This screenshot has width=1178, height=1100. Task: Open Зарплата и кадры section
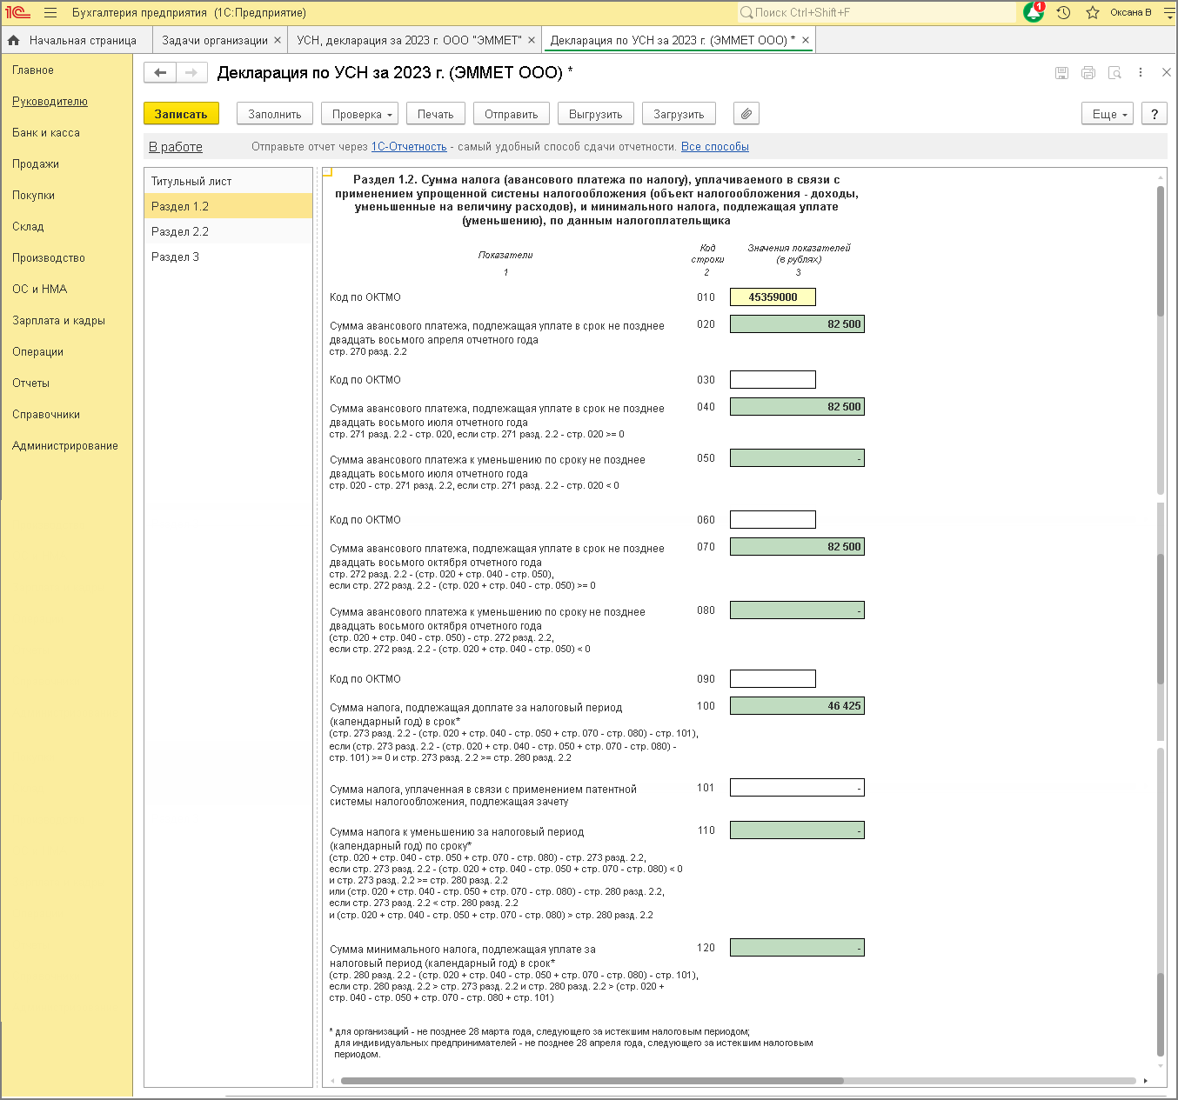pos(58,321)
